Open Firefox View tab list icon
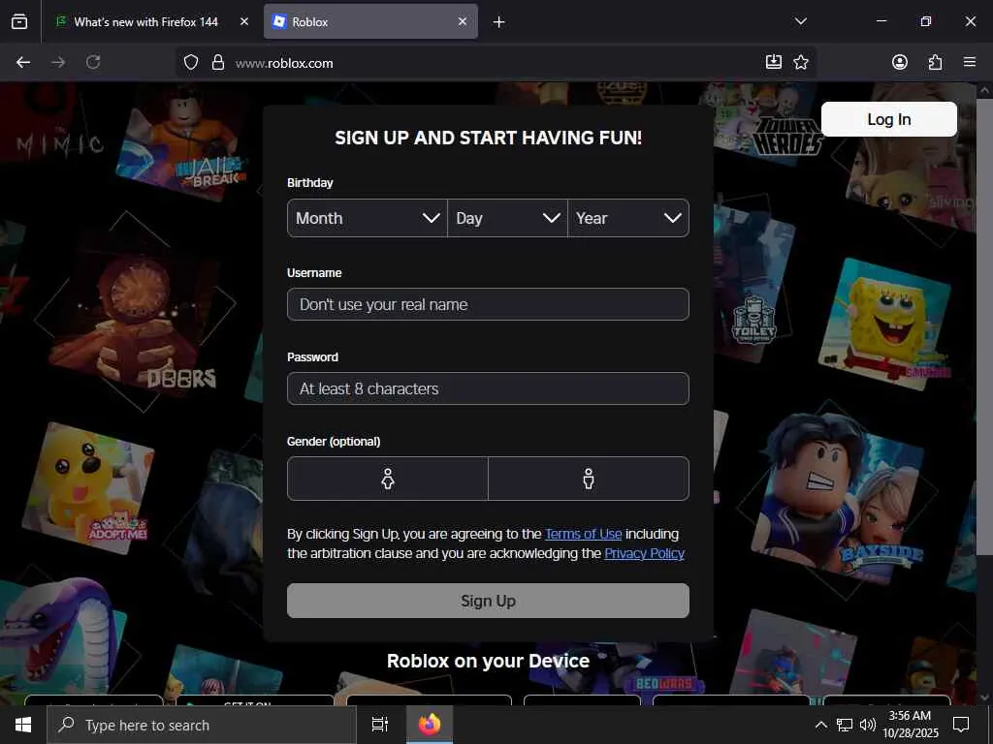 point(19,21)
